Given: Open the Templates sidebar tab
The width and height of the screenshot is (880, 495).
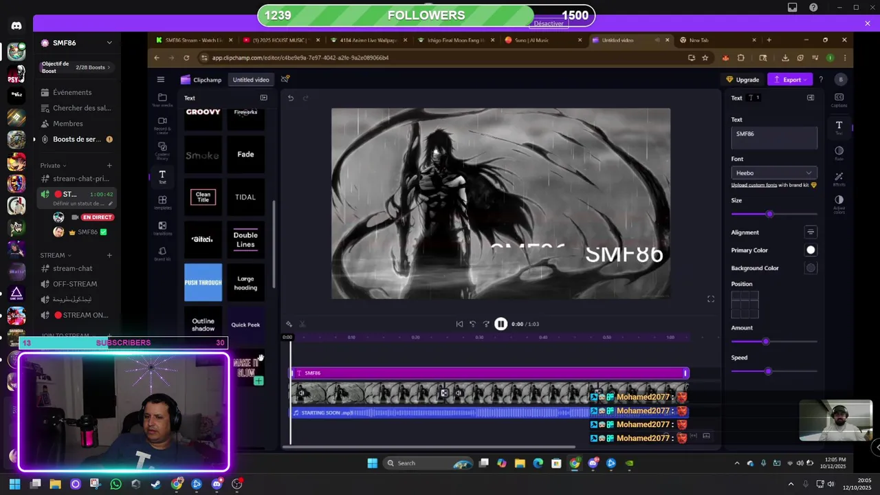Looking at the screenshot, I should coord(162,202).
